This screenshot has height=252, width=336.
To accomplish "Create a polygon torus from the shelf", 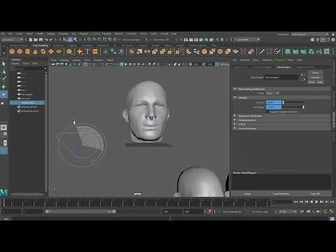I will pos(43,51).
